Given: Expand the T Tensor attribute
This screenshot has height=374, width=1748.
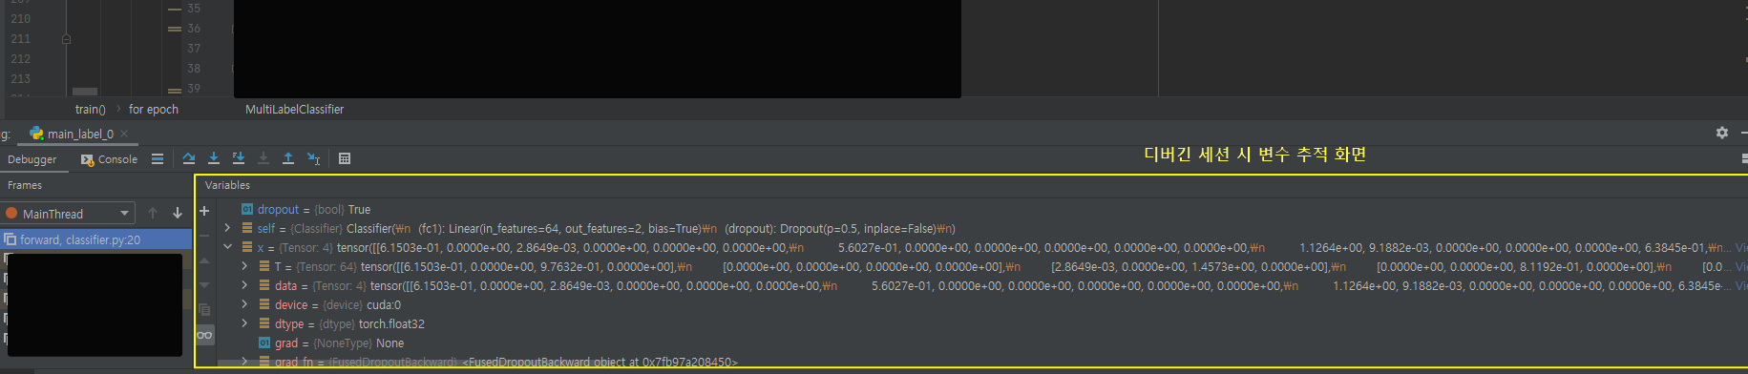Looking at the screenshot, I should [244, 266].
